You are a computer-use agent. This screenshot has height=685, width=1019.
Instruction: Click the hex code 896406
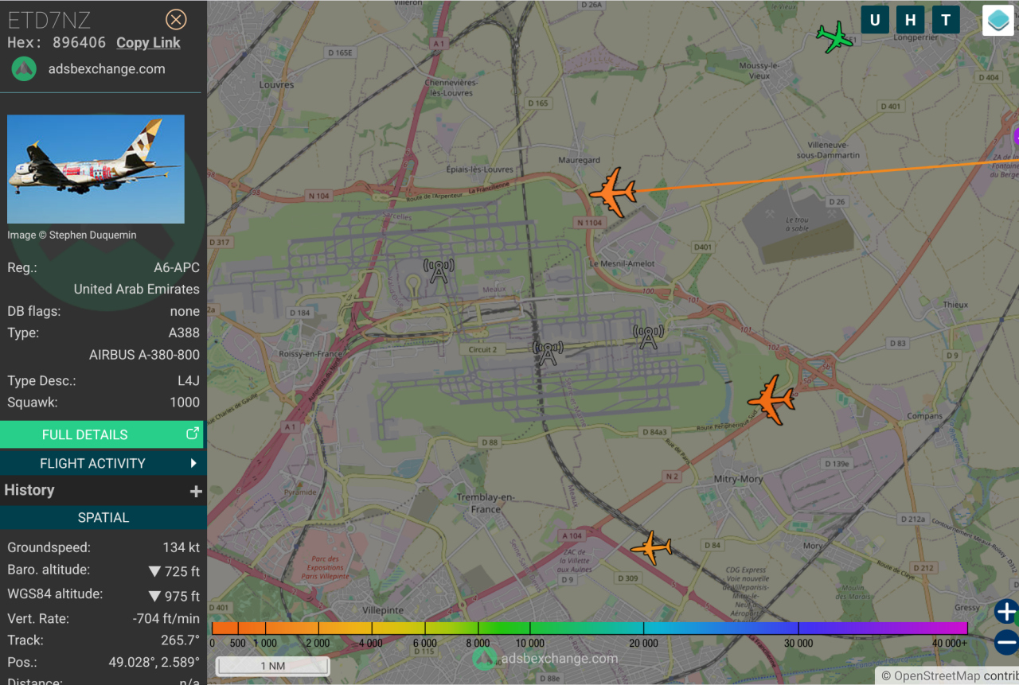[x=80, y=43]
